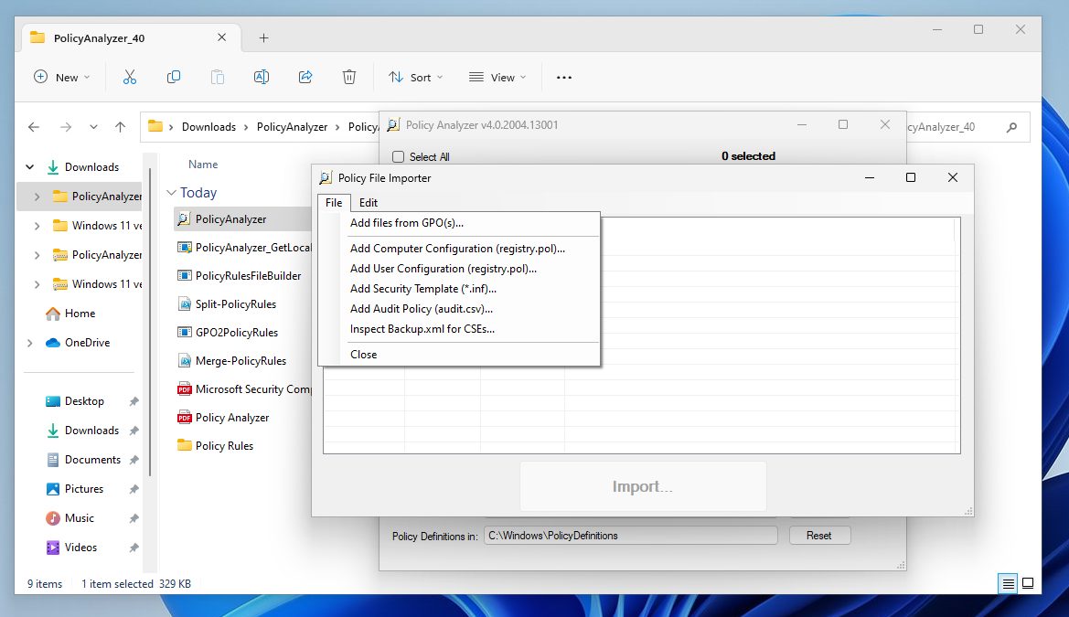Click the Delete trash icon in Explorer

pos(349,77)
